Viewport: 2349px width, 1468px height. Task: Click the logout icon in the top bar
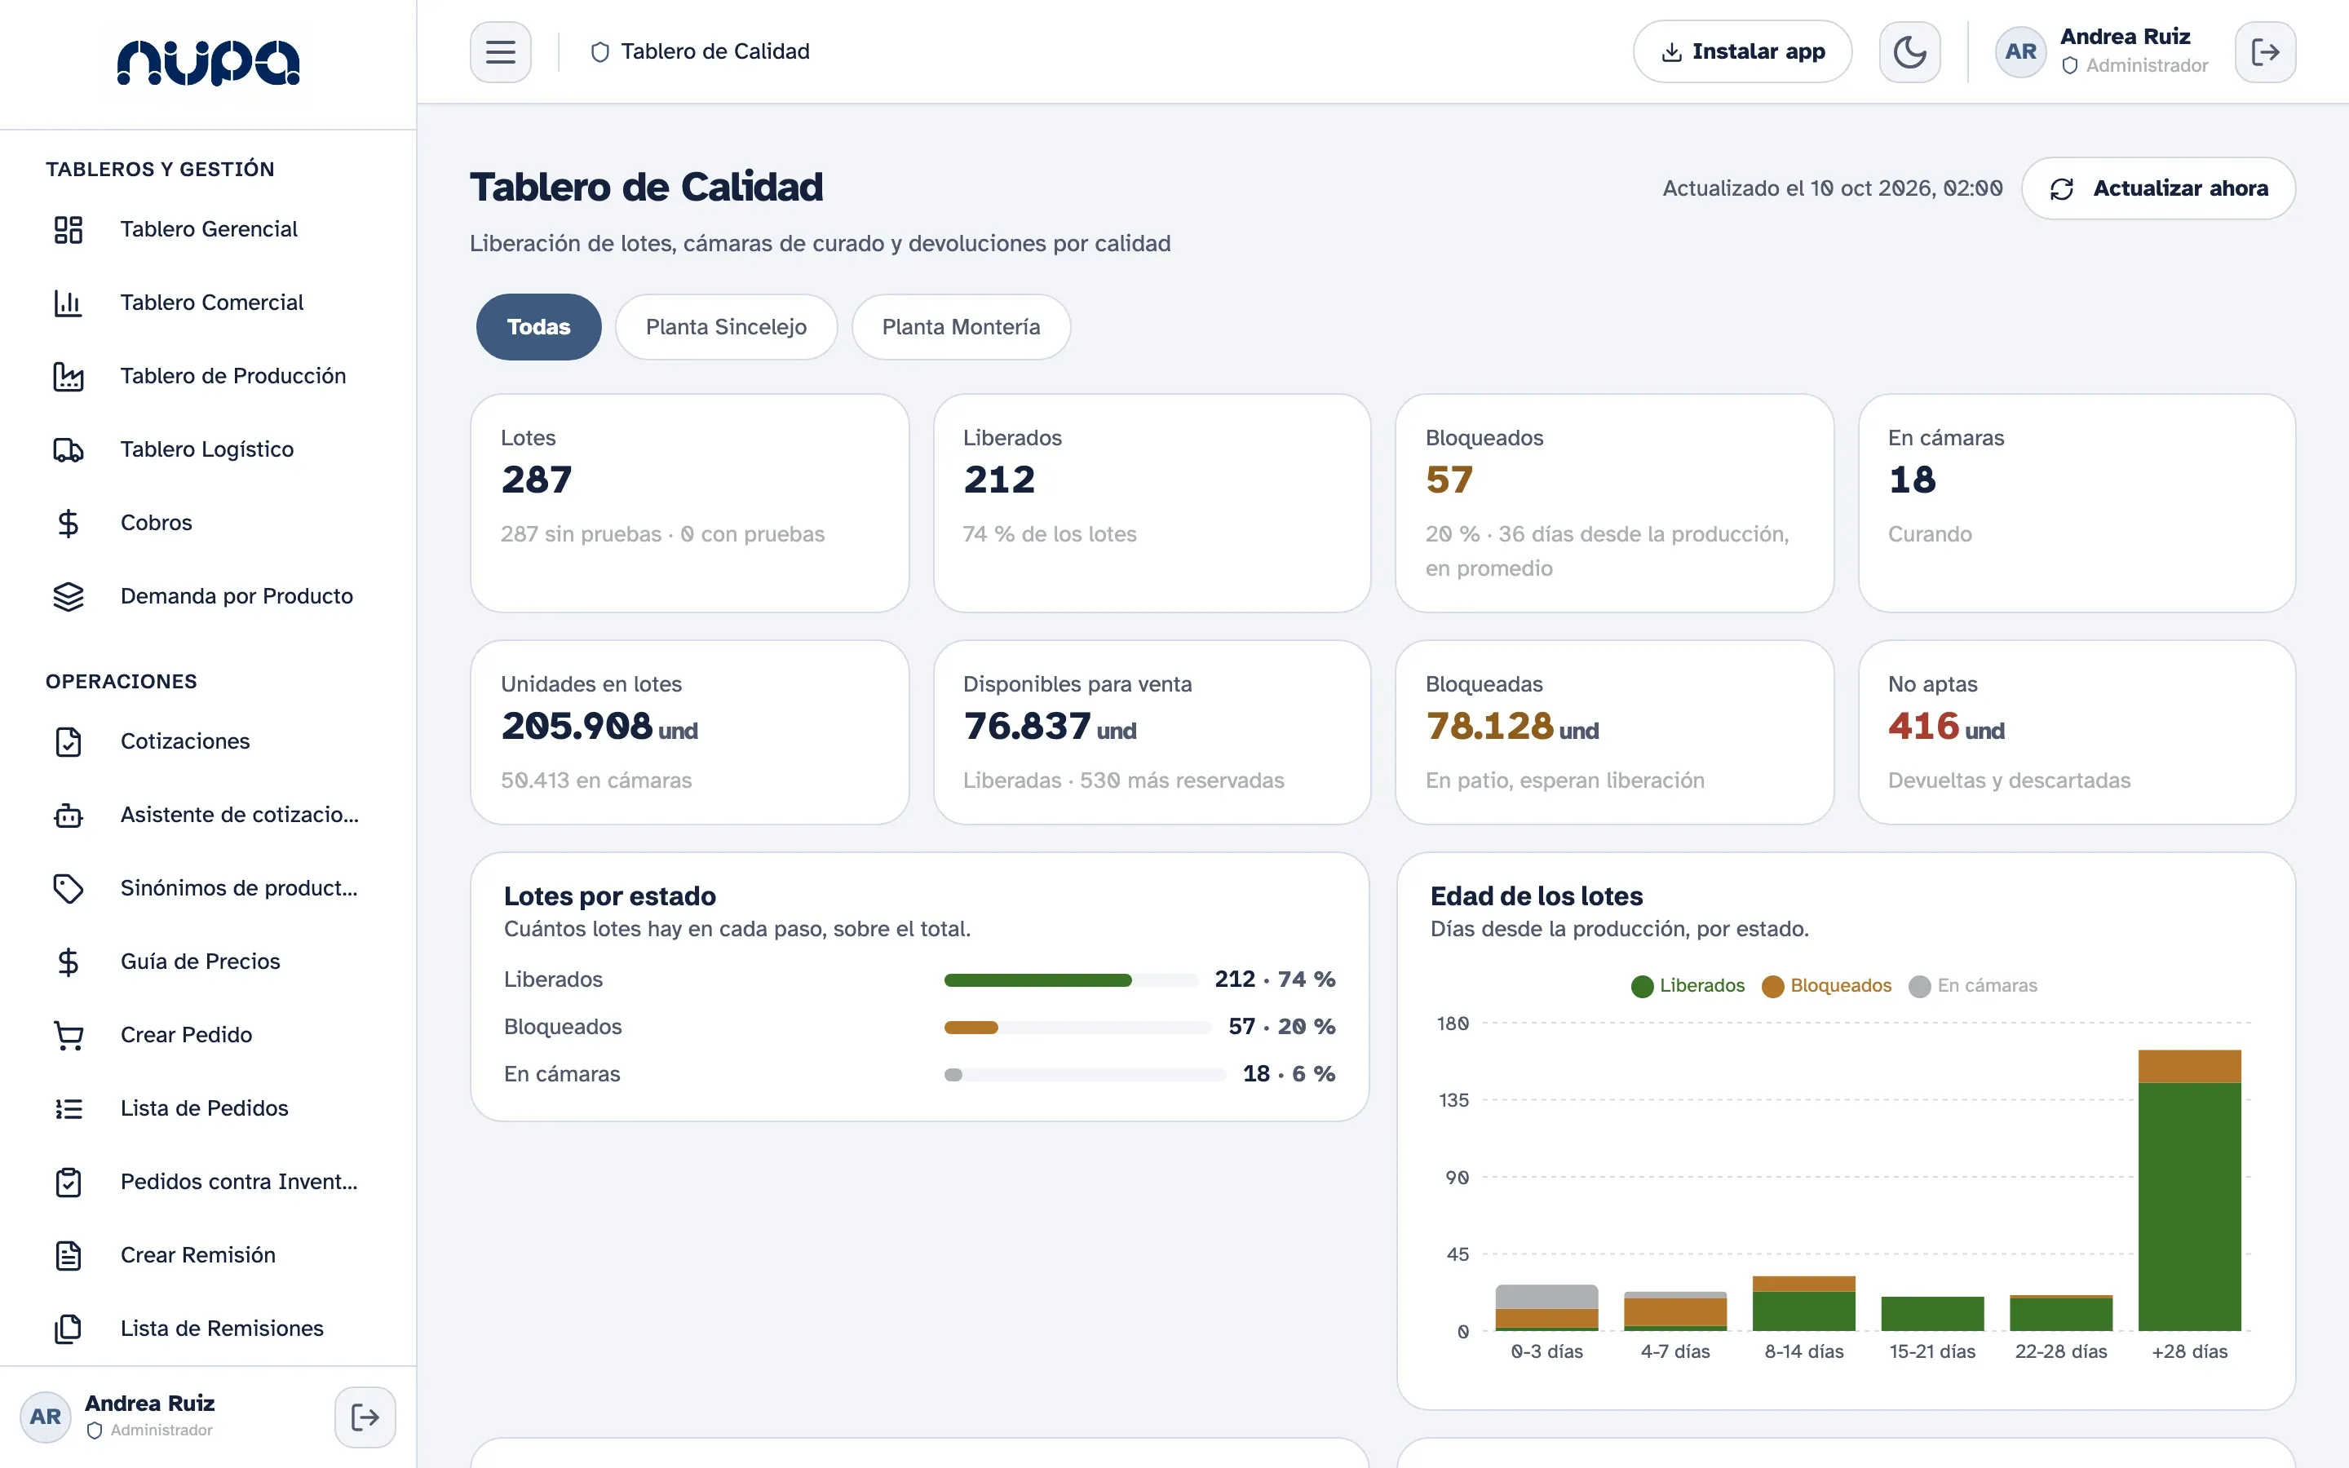(x=2264, y=51)
